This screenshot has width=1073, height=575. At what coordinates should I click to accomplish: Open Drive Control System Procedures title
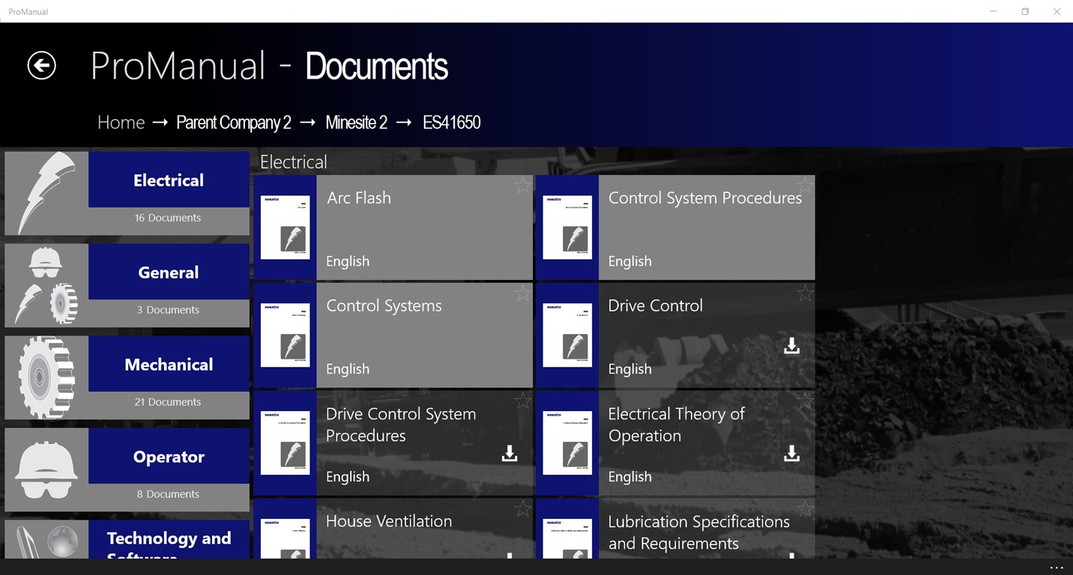[x=401, y=425]
